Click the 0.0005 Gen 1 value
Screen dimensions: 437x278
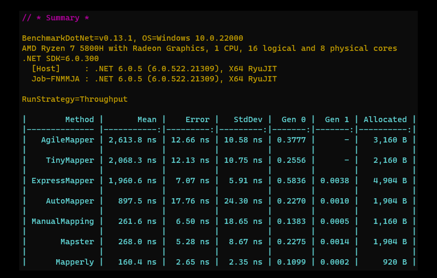pyautogui.click(x=334, y=221)
